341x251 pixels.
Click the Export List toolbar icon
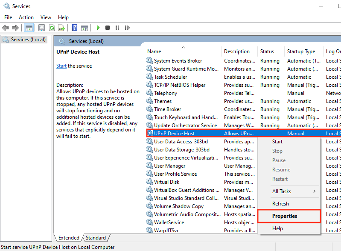pyautogui.click(x=61, y=28)
